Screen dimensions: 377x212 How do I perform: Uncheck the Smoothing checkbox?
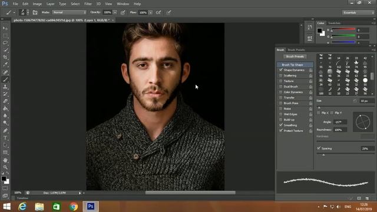[281, 125]
